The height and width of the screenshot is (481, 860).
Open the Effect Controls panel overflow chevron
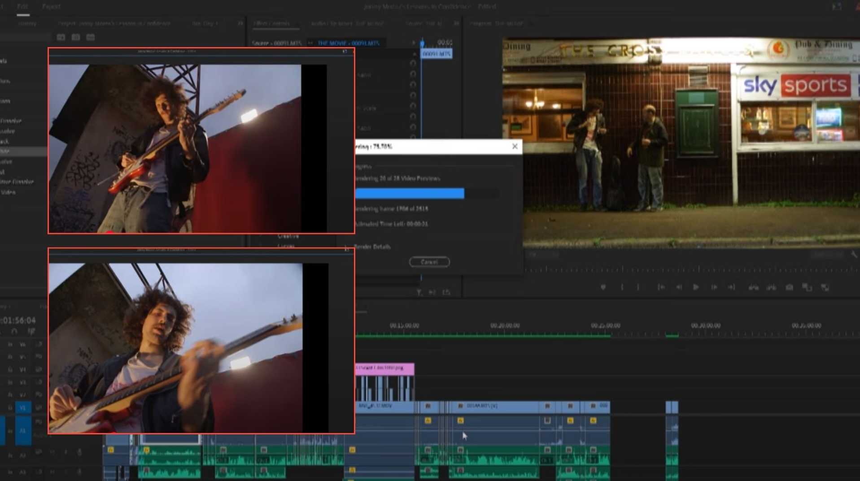(456, 23)
